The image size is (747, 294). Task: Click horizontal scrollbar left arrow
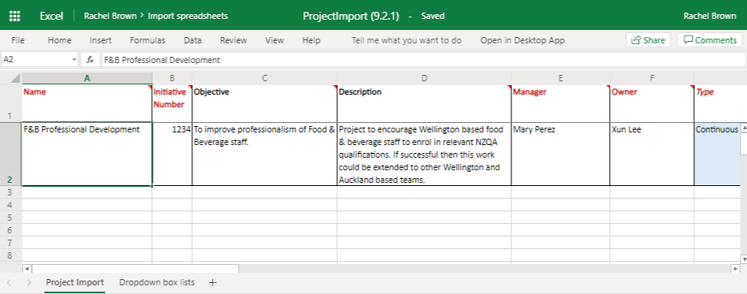point(27,269)
